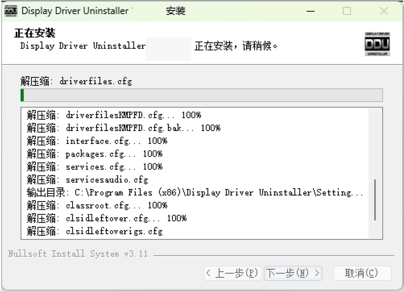Image resolution: width=404 pixels, height=291 pixels.
Task: Click the 解压缩: driverfiles.cfg status label
Action: tap(76, 81)
